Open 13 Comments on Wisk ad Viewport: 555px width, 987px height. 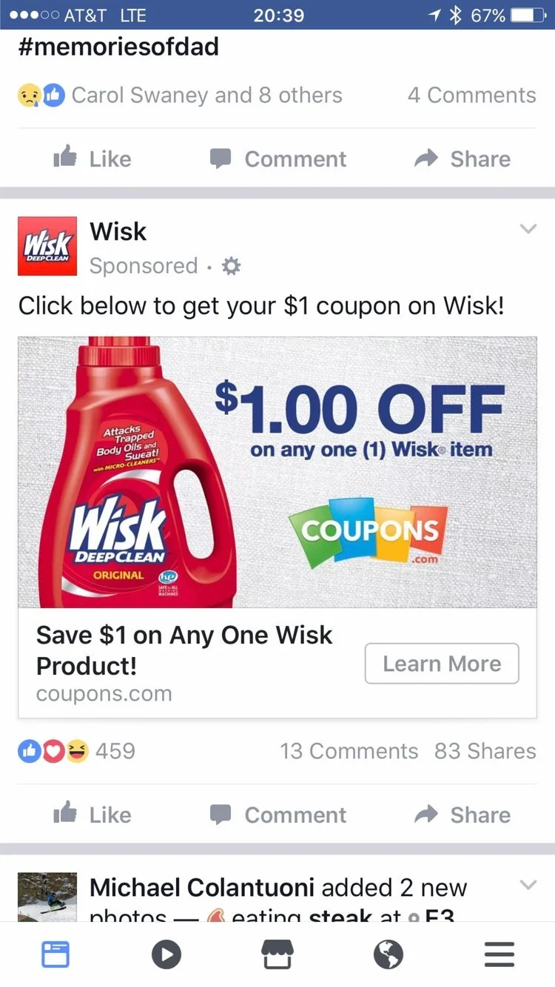[349, 751]
